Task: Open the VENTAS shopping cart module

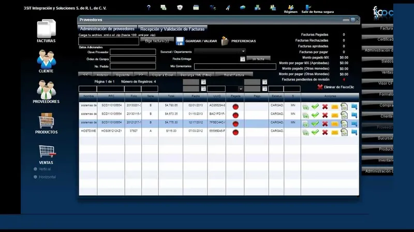Action: (46, 154)
